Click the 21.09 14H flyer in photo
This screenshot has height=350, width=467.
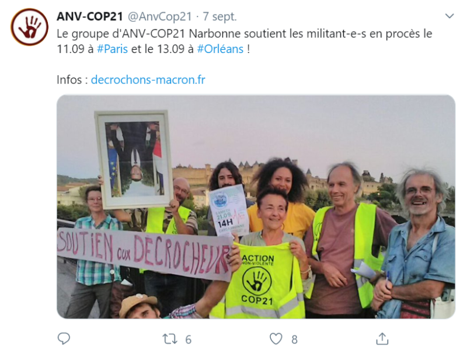(228, 210)
